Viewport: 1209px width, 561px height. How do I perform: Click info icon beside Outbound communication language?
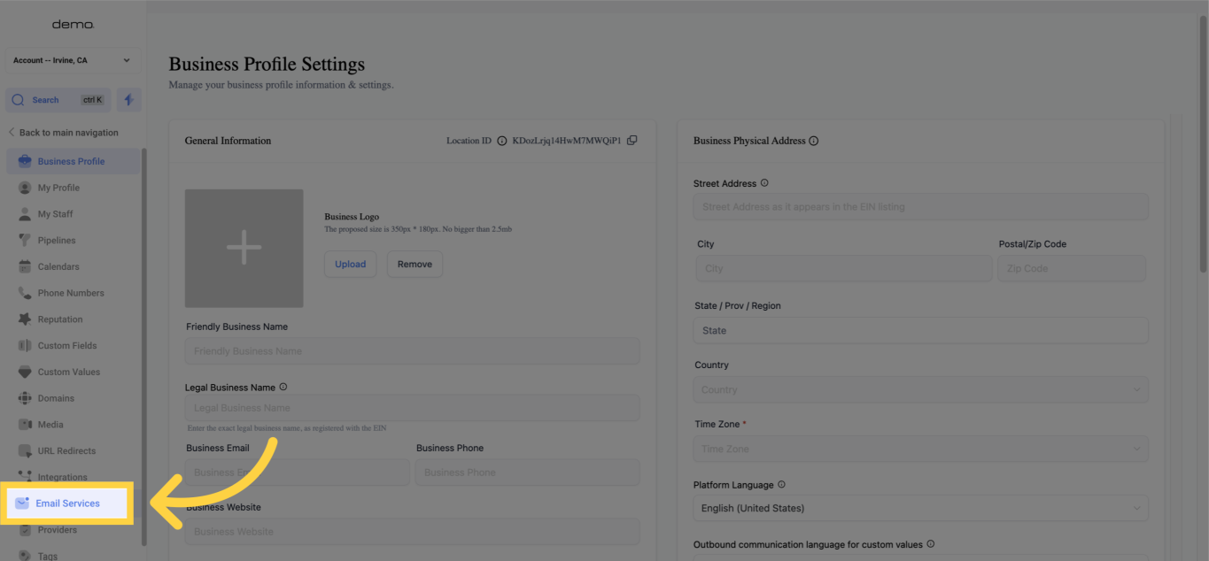[x=931, y=544]
